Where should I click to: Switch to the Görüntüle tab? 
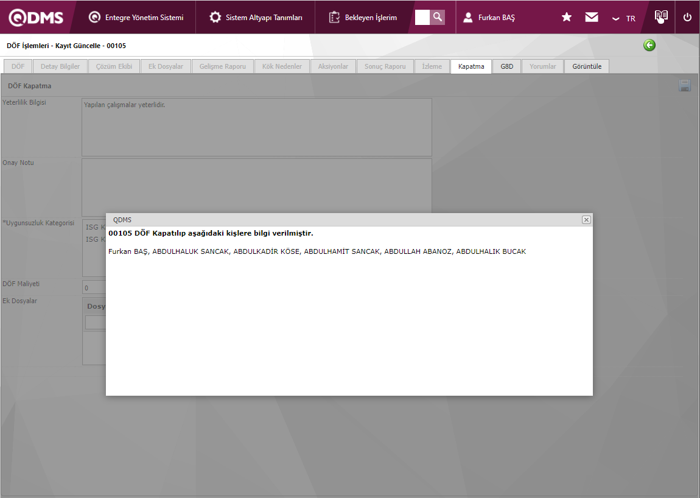point(587,66)
